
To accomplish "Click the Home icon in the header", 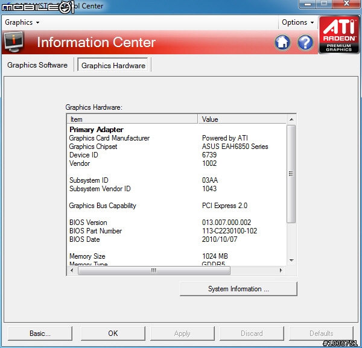I will [282, 43].
